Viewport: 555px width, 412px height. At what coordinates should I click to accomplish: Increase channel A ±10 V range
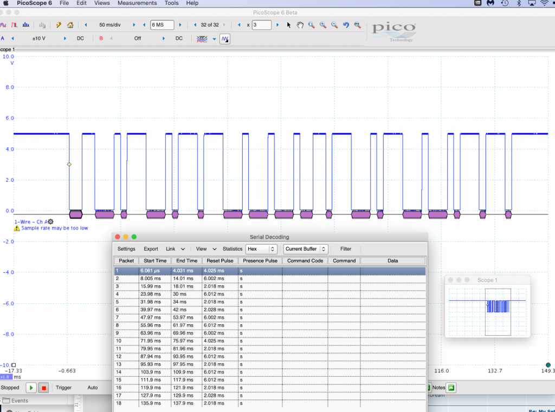(x=65, y=38)
